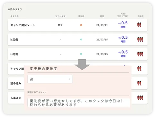Click the 優先度が低い想定 action text field
Image resolution: width=155 pixels, height=117 pixels.
pyautogui.click(x=79, y=103)
